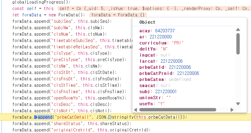
Task: Click the prbmCatnm undefined property
Action: (165, 79)
